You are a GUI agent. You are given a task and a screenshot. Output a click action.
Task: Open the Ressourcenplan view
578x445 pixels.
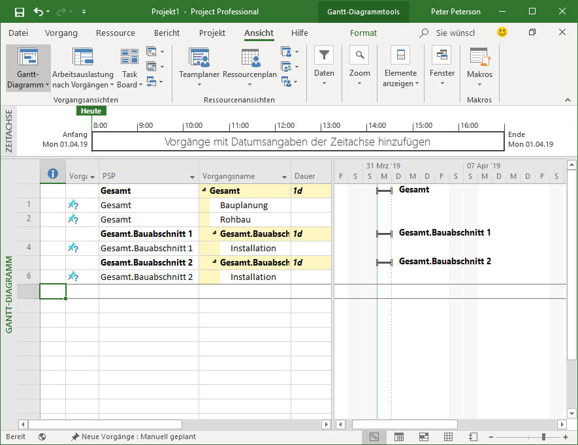coord(249,68)
